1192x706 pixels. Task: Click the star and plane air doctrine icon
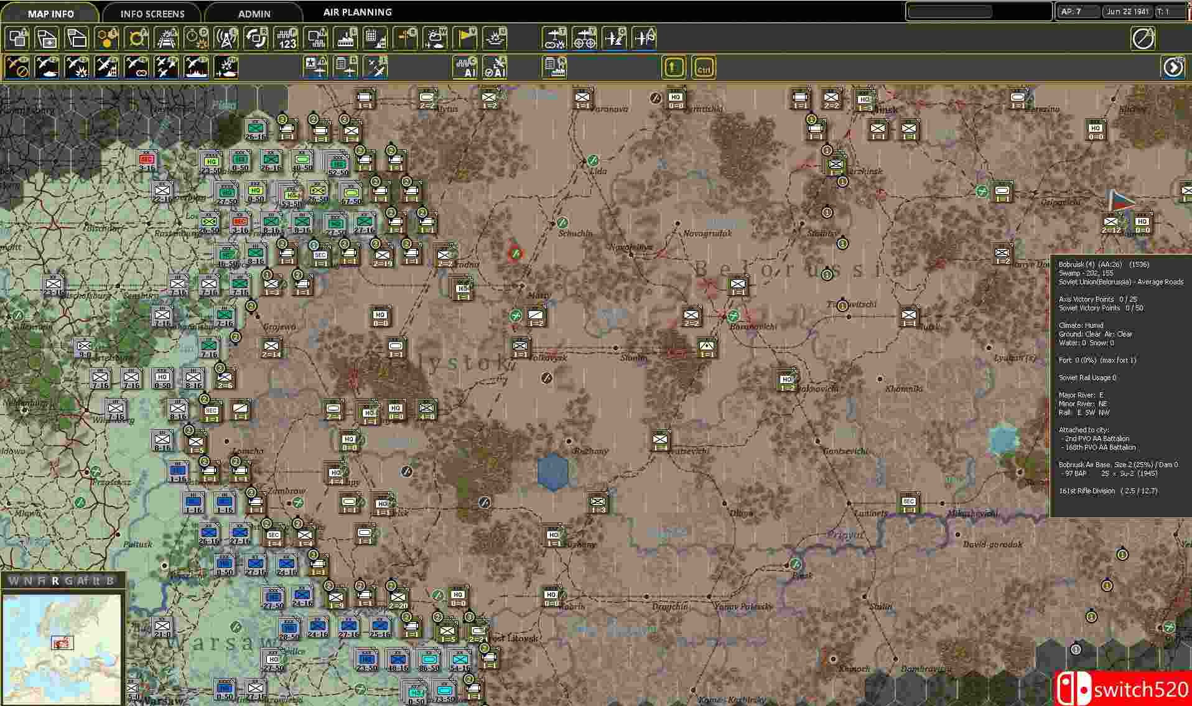(316, 67)
